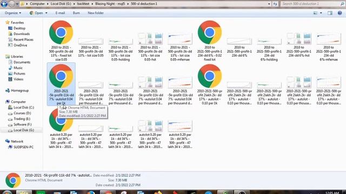Select image 'lot size 0.05-mfemae'
This screenshot has width=346, height=194.
click(x=180, y=47)
